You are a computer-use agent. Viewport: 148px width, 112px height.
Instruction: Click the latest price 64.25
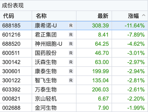click(102, 44)
